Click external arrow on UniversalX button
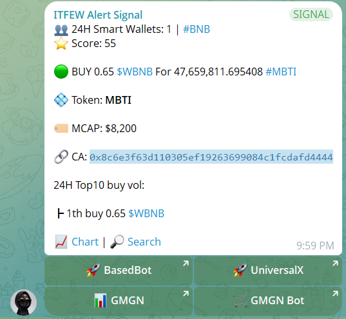The width and height of the screenshot is (346, 319). tap(335, 263)
